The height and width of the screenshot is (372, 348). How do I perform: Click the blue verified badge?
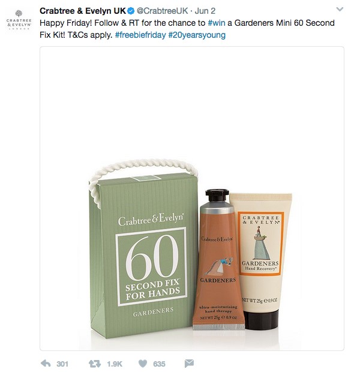[x=131, y=11]
